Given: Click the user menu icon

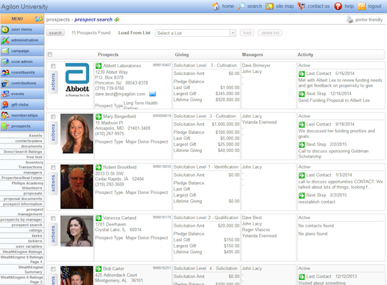Looking at the screenshot, I should [5, 30].
